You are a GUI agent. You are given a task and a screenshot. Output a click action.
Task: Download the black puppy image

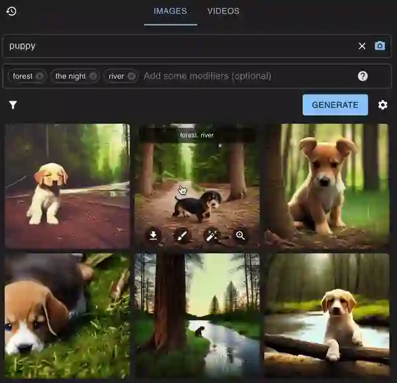[x=153, y=235]
